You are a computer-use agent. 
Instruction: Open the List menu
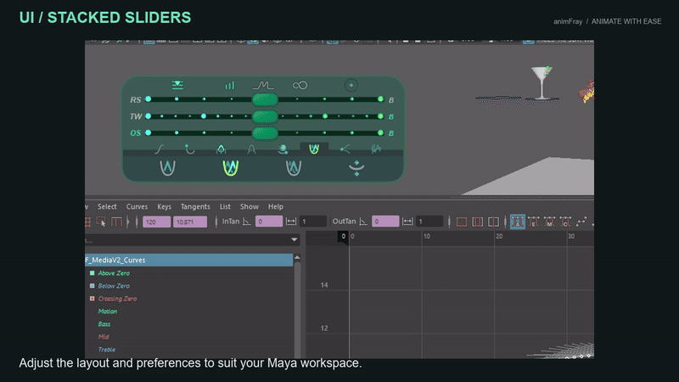click(225, 206)
